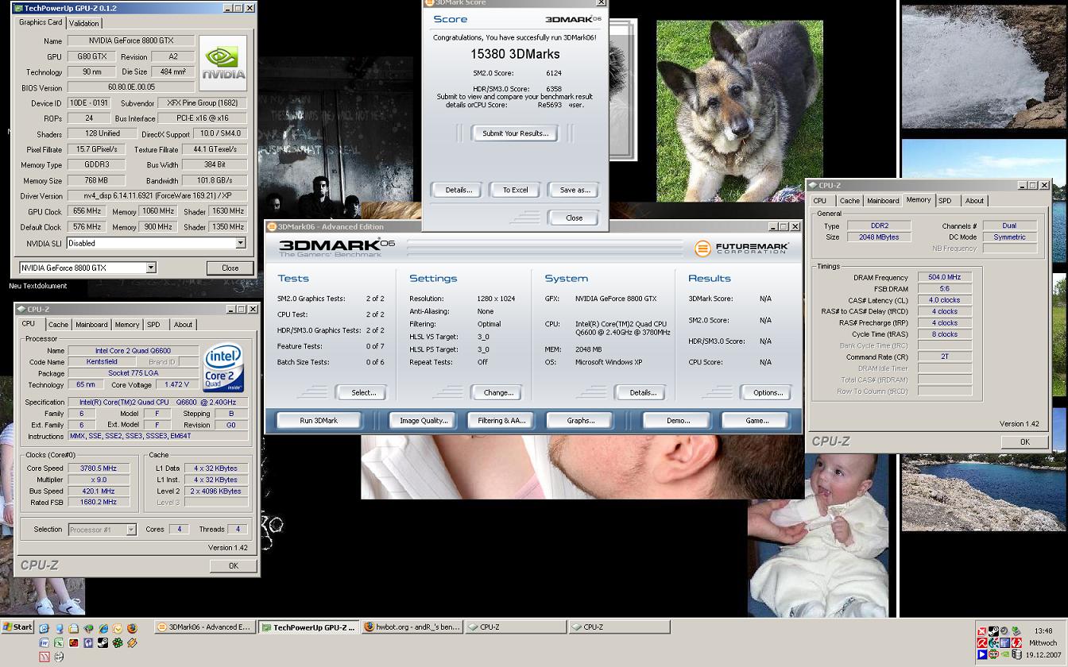The image size is (1068, 667).
Task: Start the Game button in 3DMark06
Action: [756, 420]
